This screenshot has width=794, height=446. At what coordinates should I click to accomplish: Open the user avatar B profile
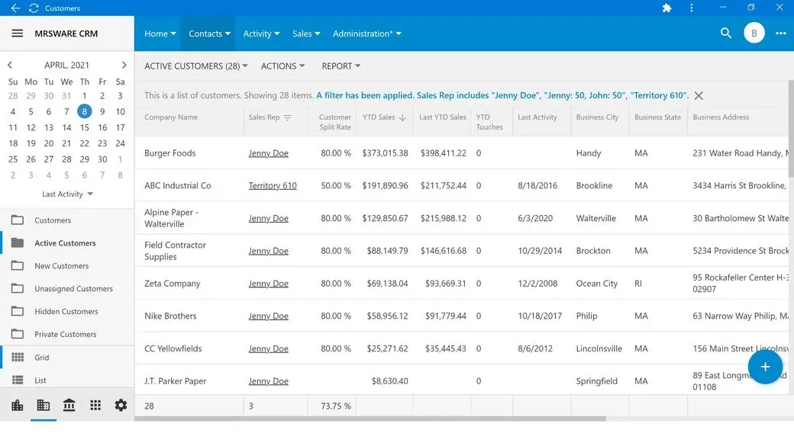(754, 34)
